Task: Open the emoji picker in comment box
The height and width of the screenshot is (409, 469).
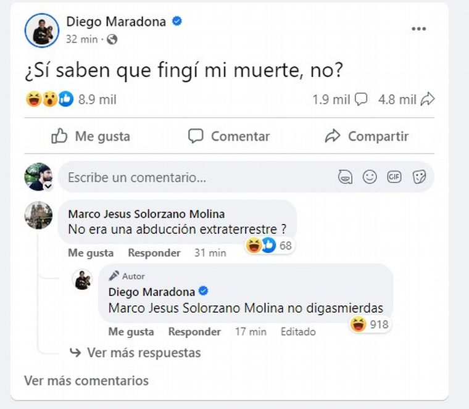Action: [x=370, y=178]
